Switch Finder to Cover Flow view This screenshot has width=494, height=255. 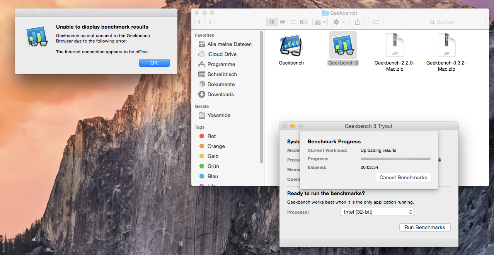coord(304,22)
